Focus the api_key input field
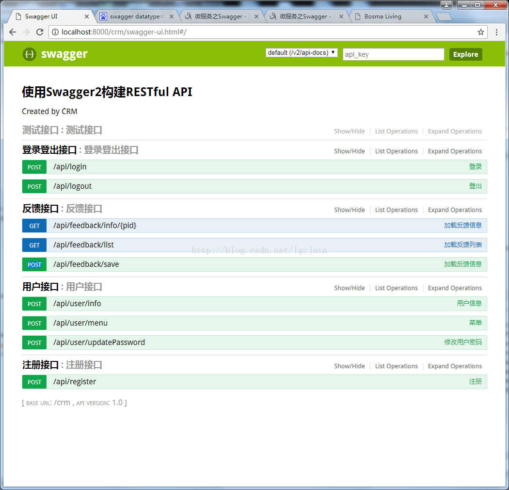 394,54
